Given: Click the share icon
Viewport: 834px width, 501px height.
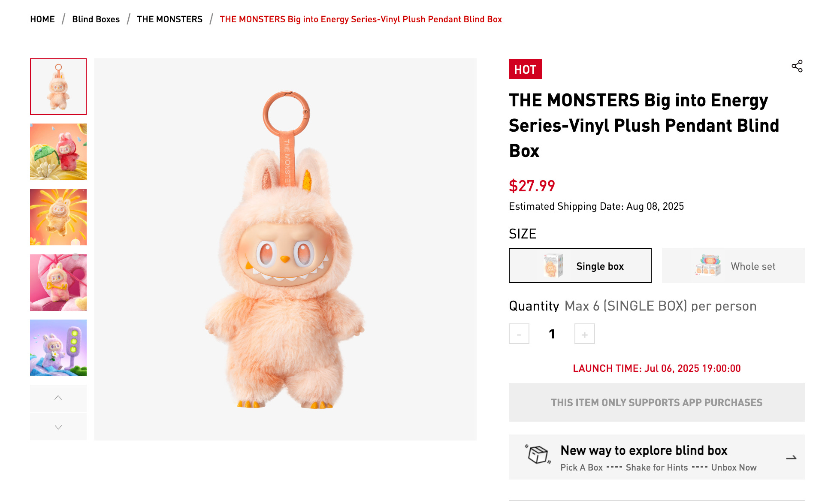Looking at the screenshot, I should [797, 66].
